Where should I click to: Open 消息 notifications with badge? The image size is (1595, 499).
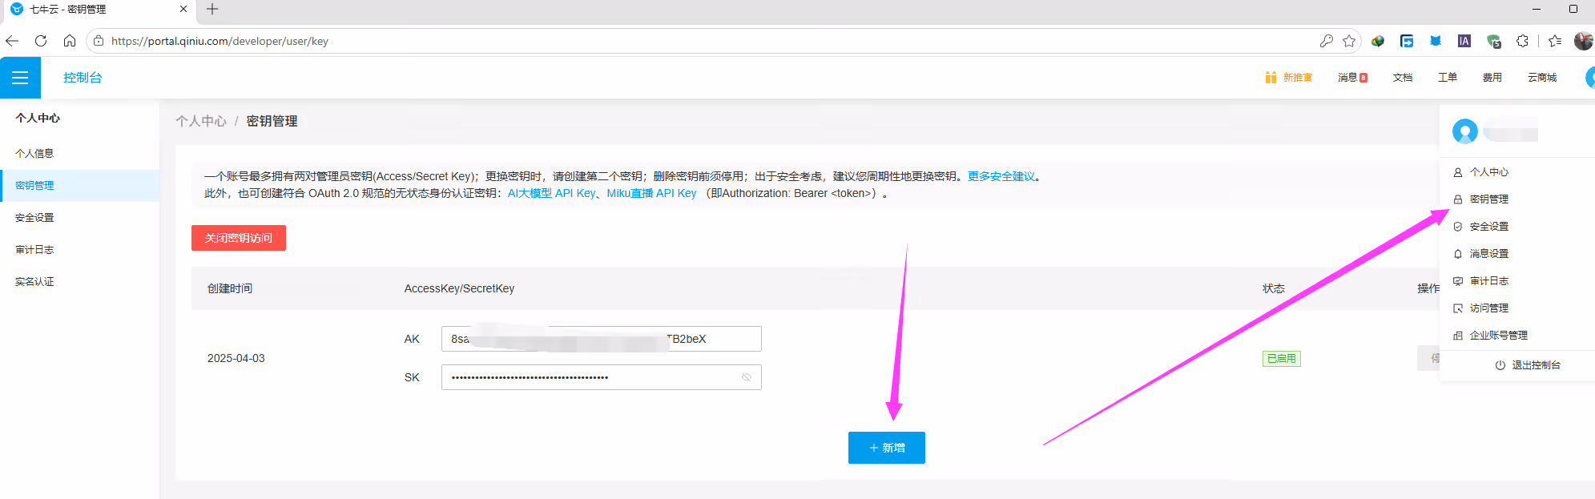[1352, 78]
